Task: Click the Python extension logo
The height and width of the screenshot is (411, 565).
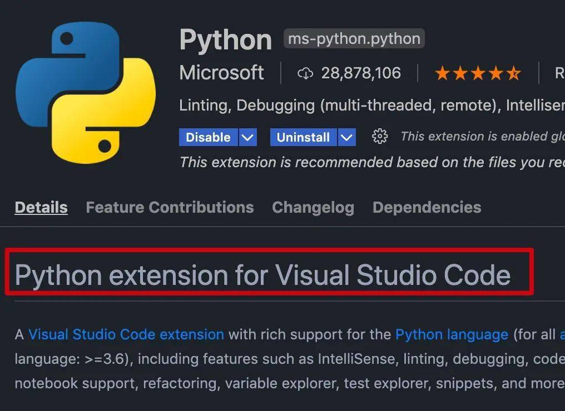Action: [86, 93]
